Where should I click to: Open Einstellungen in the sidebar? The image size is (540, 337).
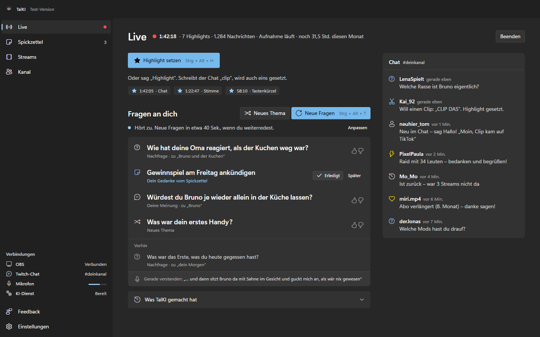point(56,327)
